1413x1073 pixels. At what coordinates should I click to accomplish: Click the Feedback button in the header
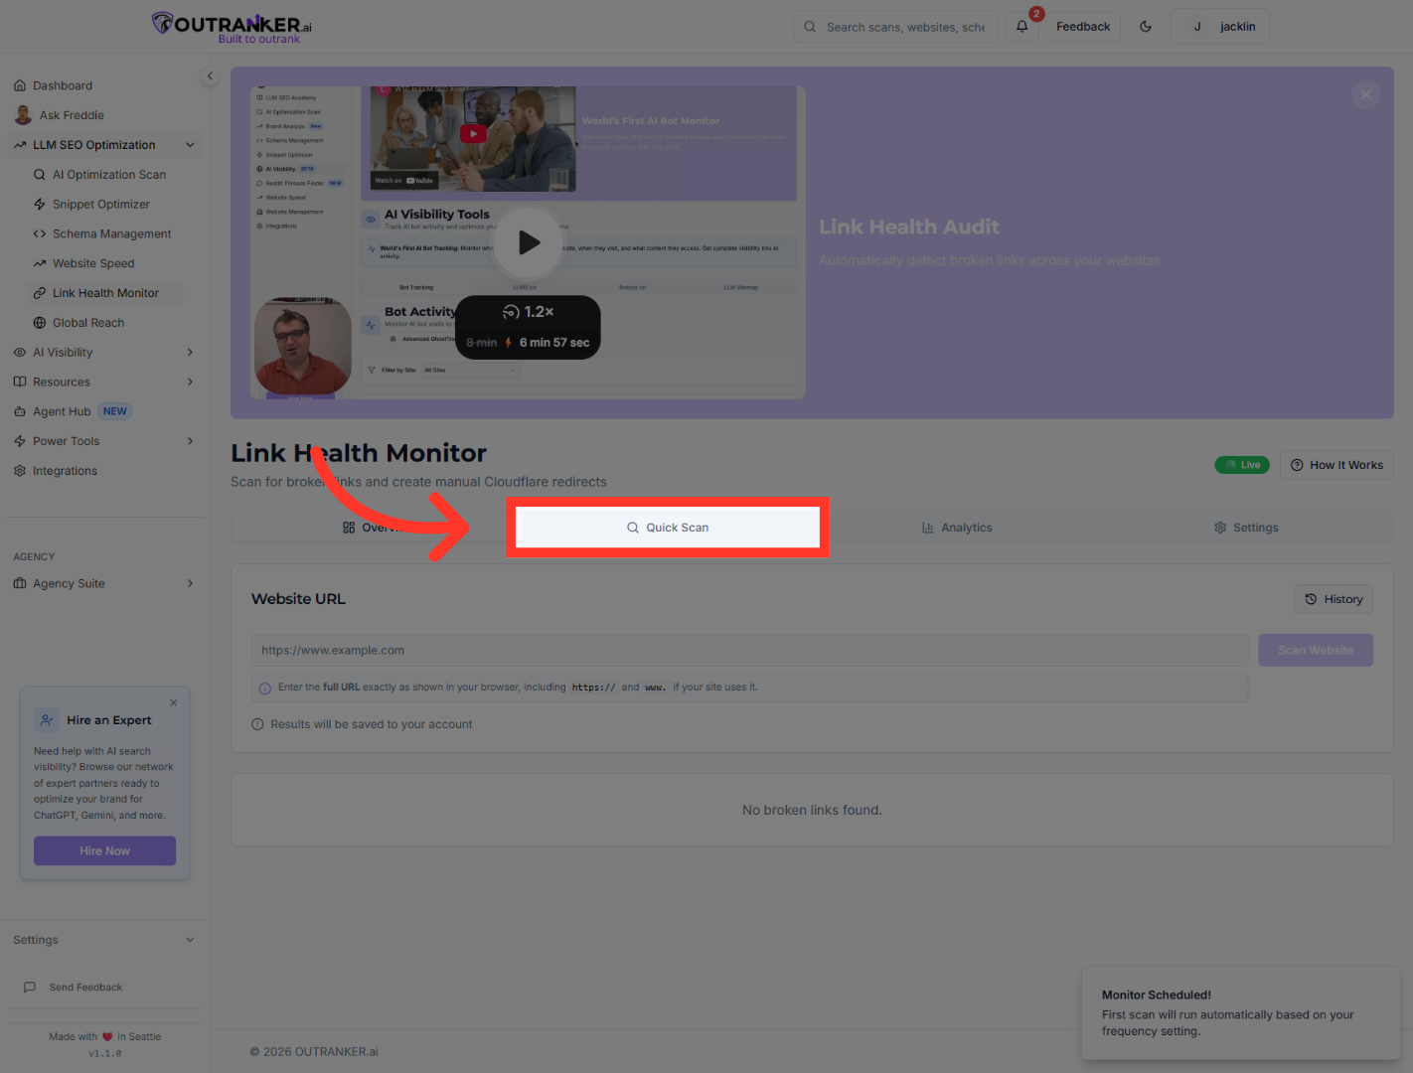pyautogui.click(x=1083, y=27)
